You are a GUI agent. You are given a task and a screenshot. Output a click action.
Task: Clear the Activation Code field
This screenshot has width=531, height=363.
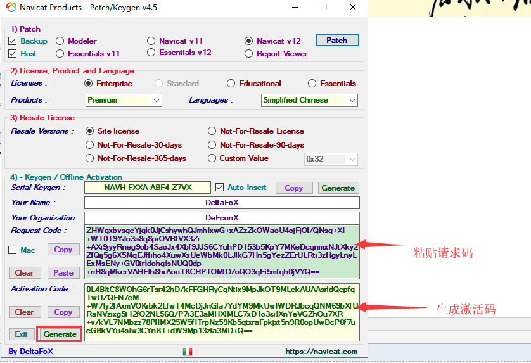pyautogui.click(x=24, y=312)
